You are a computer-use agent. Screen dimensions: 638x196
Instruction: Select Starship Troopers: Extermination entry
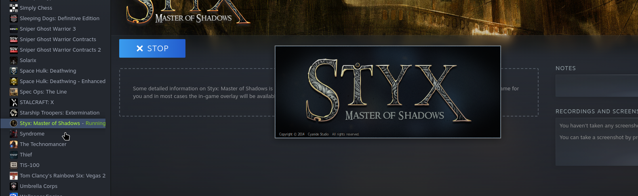[53, 113]
